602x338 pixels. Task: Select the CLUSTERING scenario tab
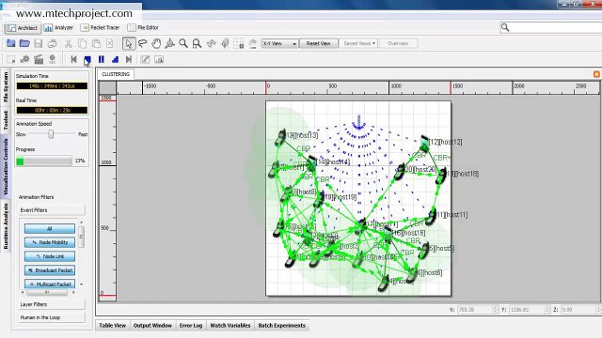pyautogui.click(x=116, y=74)
